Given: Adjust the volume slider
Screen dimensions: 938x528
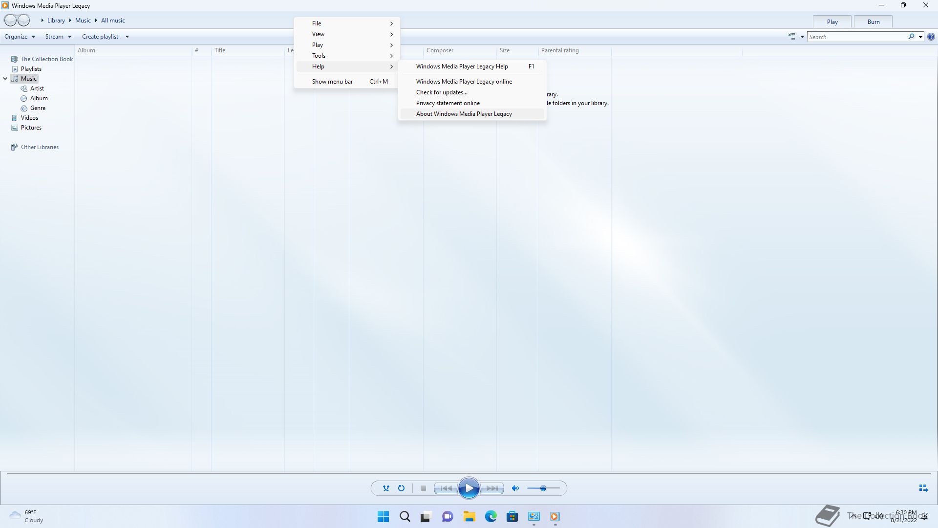Looking at the screenshot, I should 543,488.
